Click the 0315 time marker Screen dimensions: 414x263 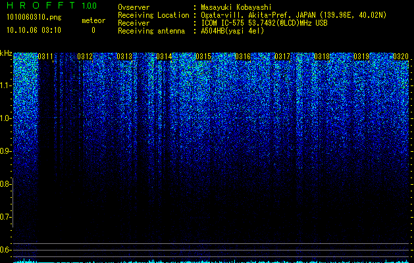(203, 57)
